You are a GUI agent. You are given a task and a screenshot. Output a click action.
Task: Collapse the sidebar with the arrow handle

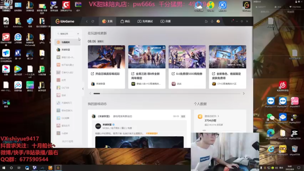pyautogui.click(x=83, y=89)
